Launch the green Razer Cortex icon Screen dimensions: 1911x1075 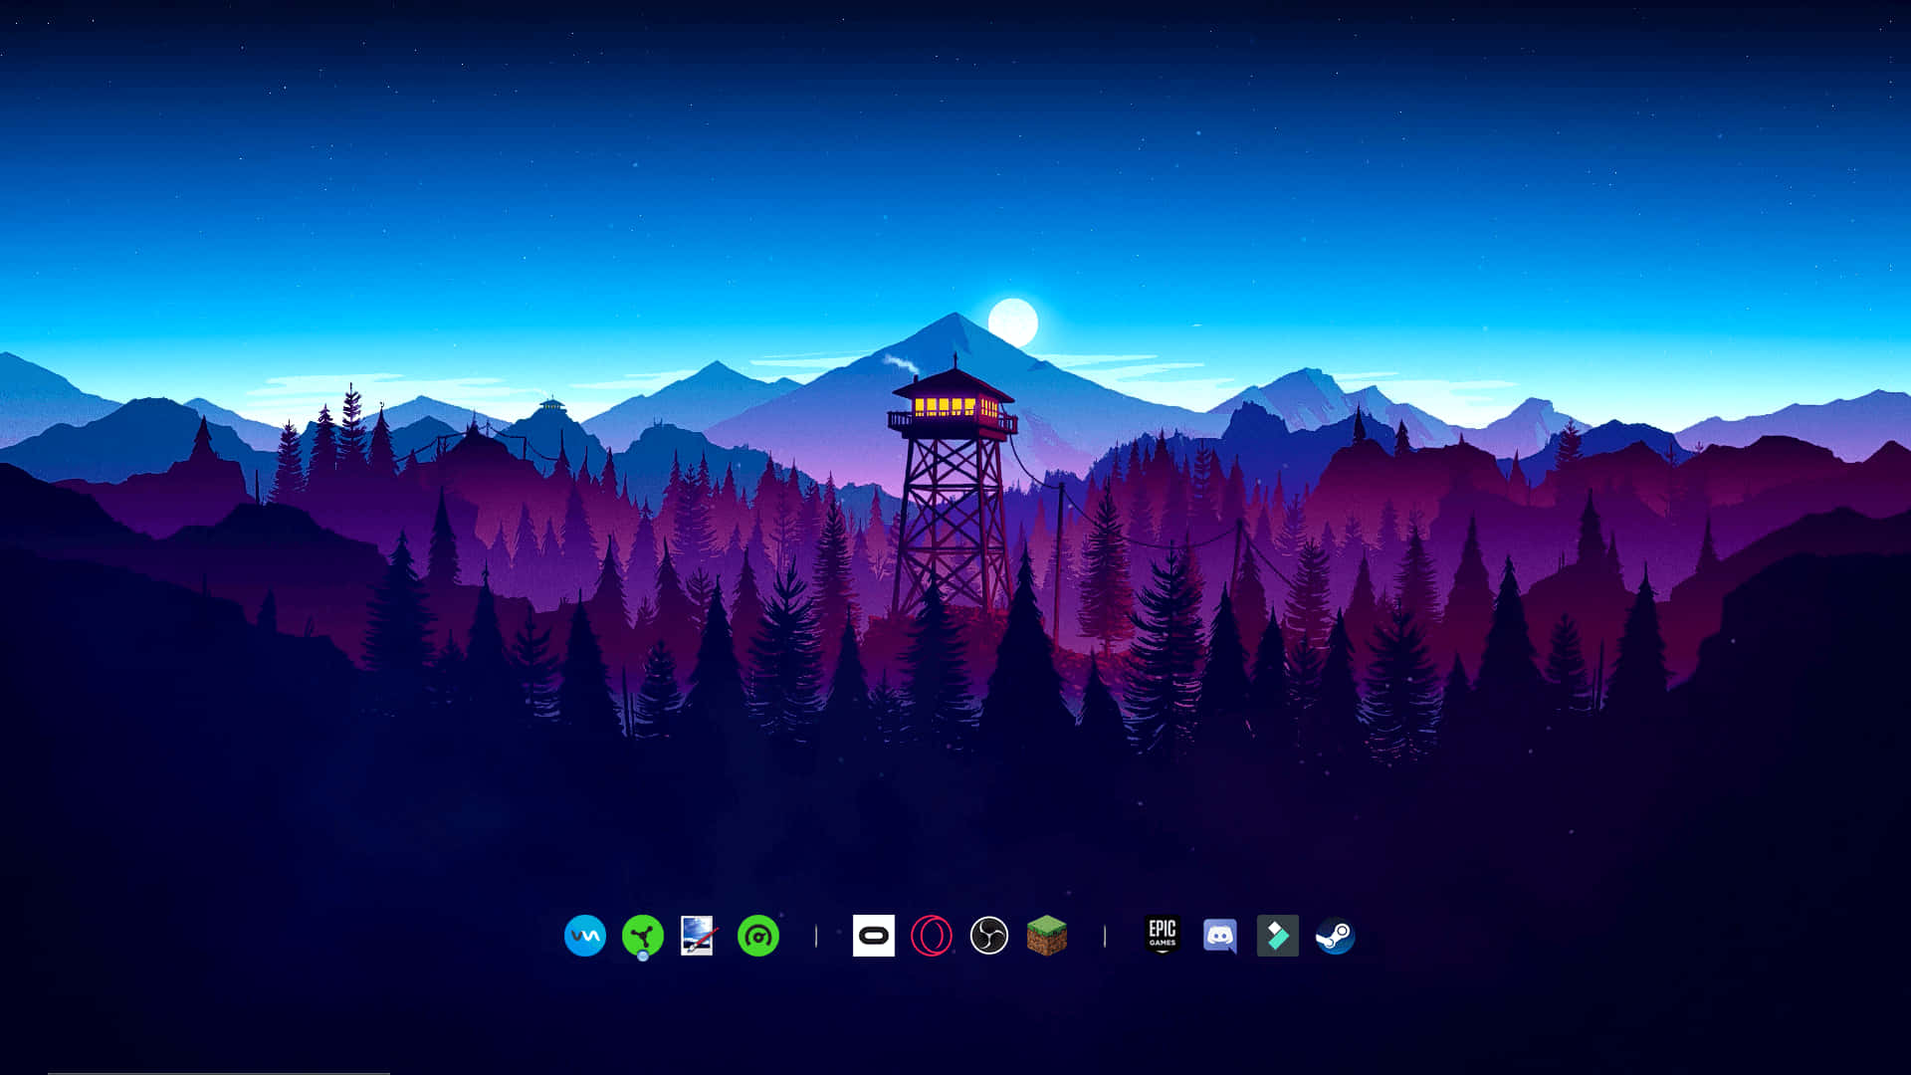tap(757, 936)
